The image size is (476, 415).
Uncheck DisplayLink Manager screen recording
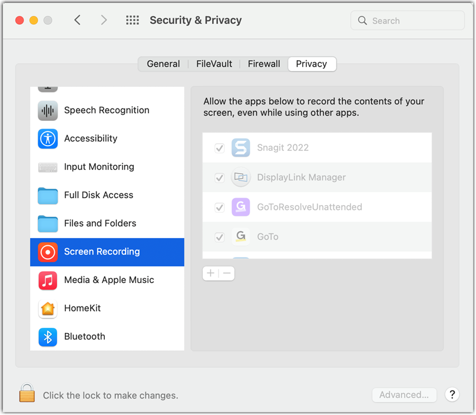pyautogui.click(x=220, y=177)
